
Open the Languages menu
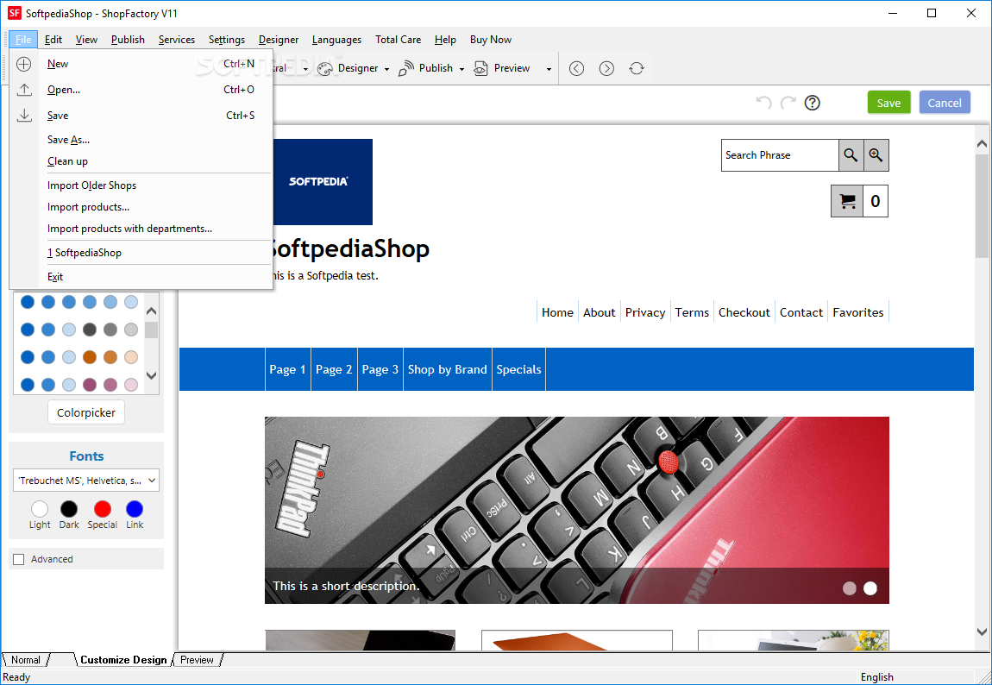[x=336, y=39]
